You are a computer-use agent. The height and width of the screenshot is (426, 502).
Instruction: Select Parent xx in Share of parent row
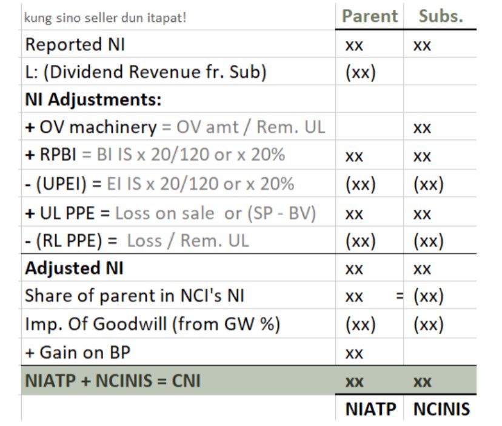tap(369, 296)
